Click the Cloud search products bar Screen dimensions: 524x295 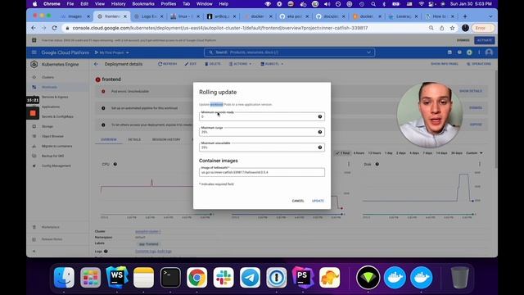(289, 52)
